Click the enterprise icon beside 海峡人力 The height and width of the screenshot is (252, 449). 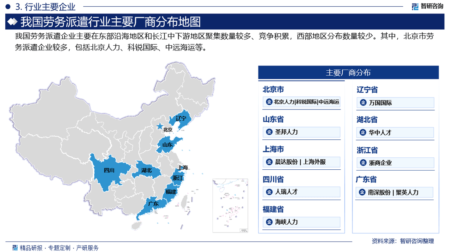[x=269, y=222]
